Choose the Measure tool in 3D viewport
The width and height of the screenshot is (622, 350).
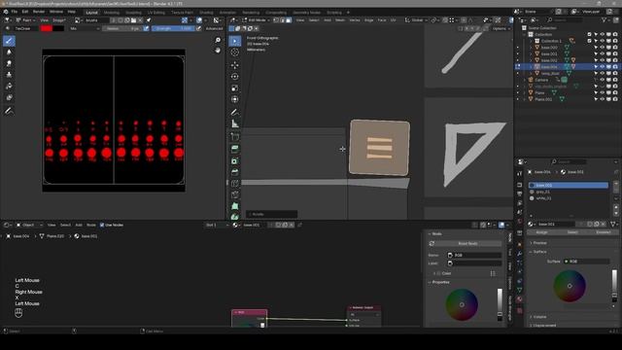[x=235, y=123]
